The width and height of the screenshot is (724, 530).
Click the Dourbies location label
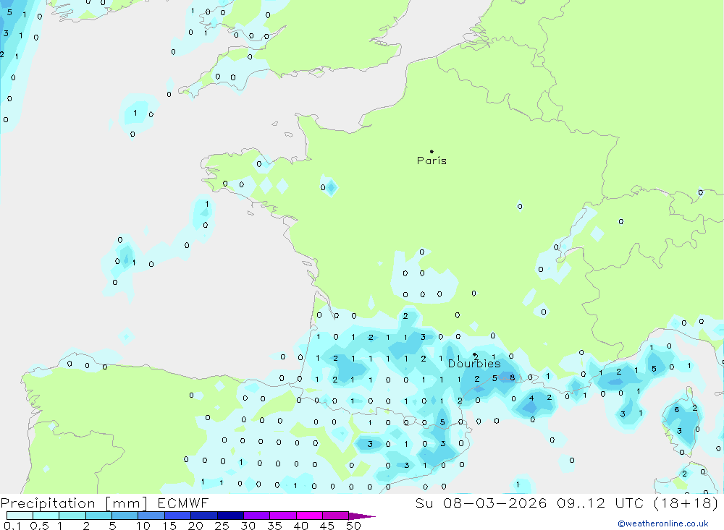(474, 364)
